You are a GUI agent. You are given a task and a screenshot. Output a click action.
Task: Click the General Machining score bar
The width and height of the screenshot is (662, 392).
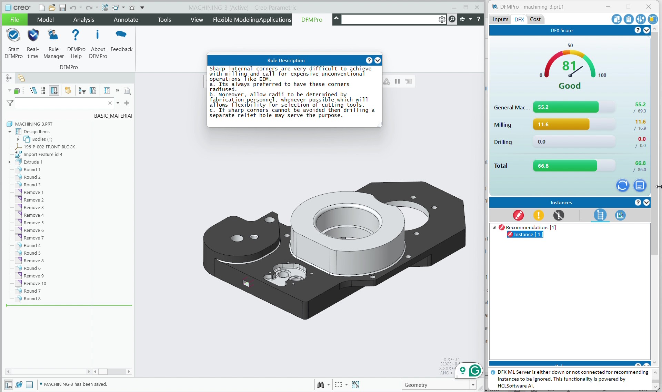click(x=574, y=107)
